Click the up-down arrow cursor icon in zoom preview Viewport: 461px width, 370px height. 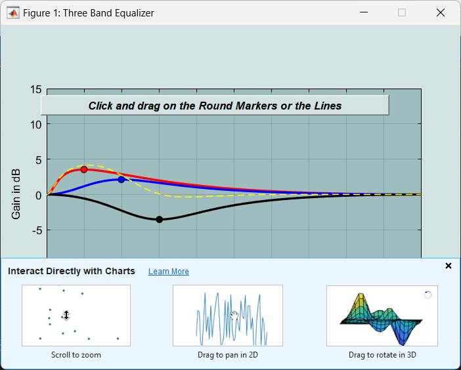[66, 315]
